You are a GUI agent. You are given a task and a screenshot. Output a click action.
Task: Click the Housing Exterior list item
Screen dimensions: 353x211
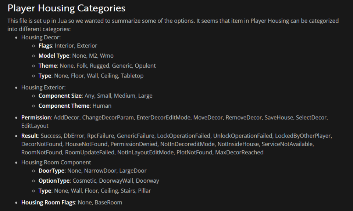click(x=43, y=87)
